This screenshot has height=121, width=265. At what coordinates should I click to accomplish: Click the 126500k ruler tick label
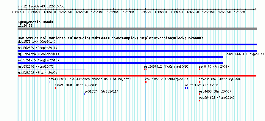point(34,12)
